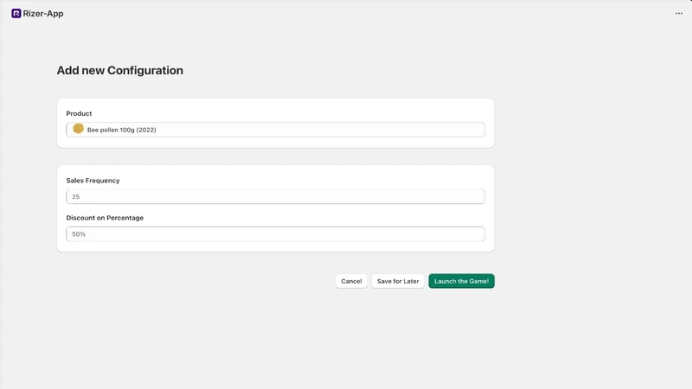Click the 50% value in discount field

click(x=79, y=234)
